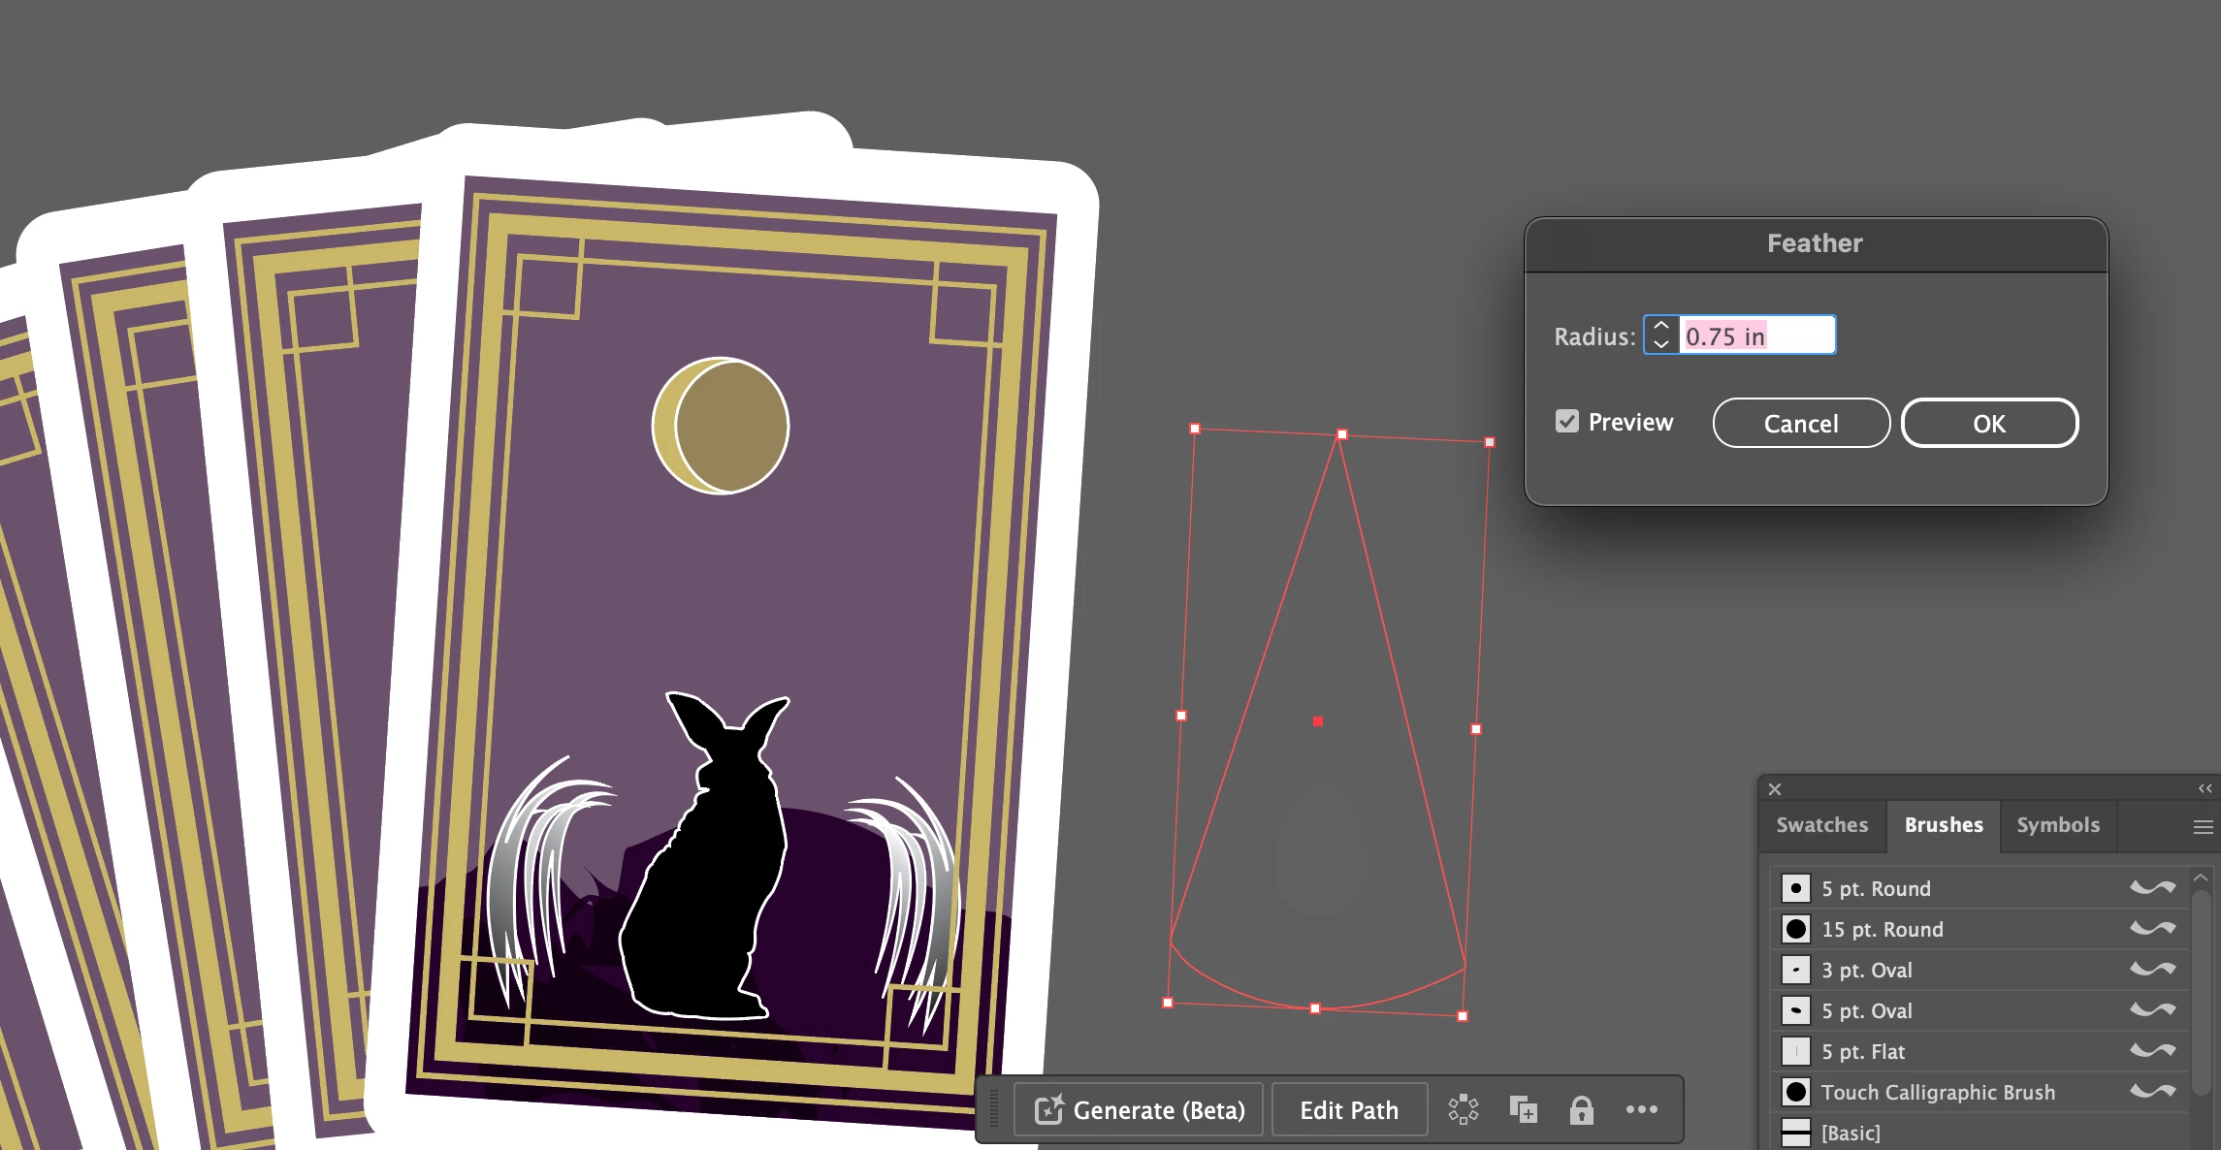Lock the selected object via padlock icon
The image size is (2221, 1150).
point(1581,1109)
